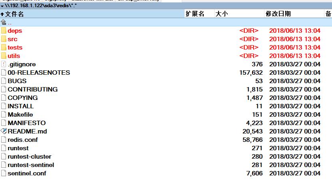Select the deps folder name
Screen dimensions: 332x183
tap(15, 31)
